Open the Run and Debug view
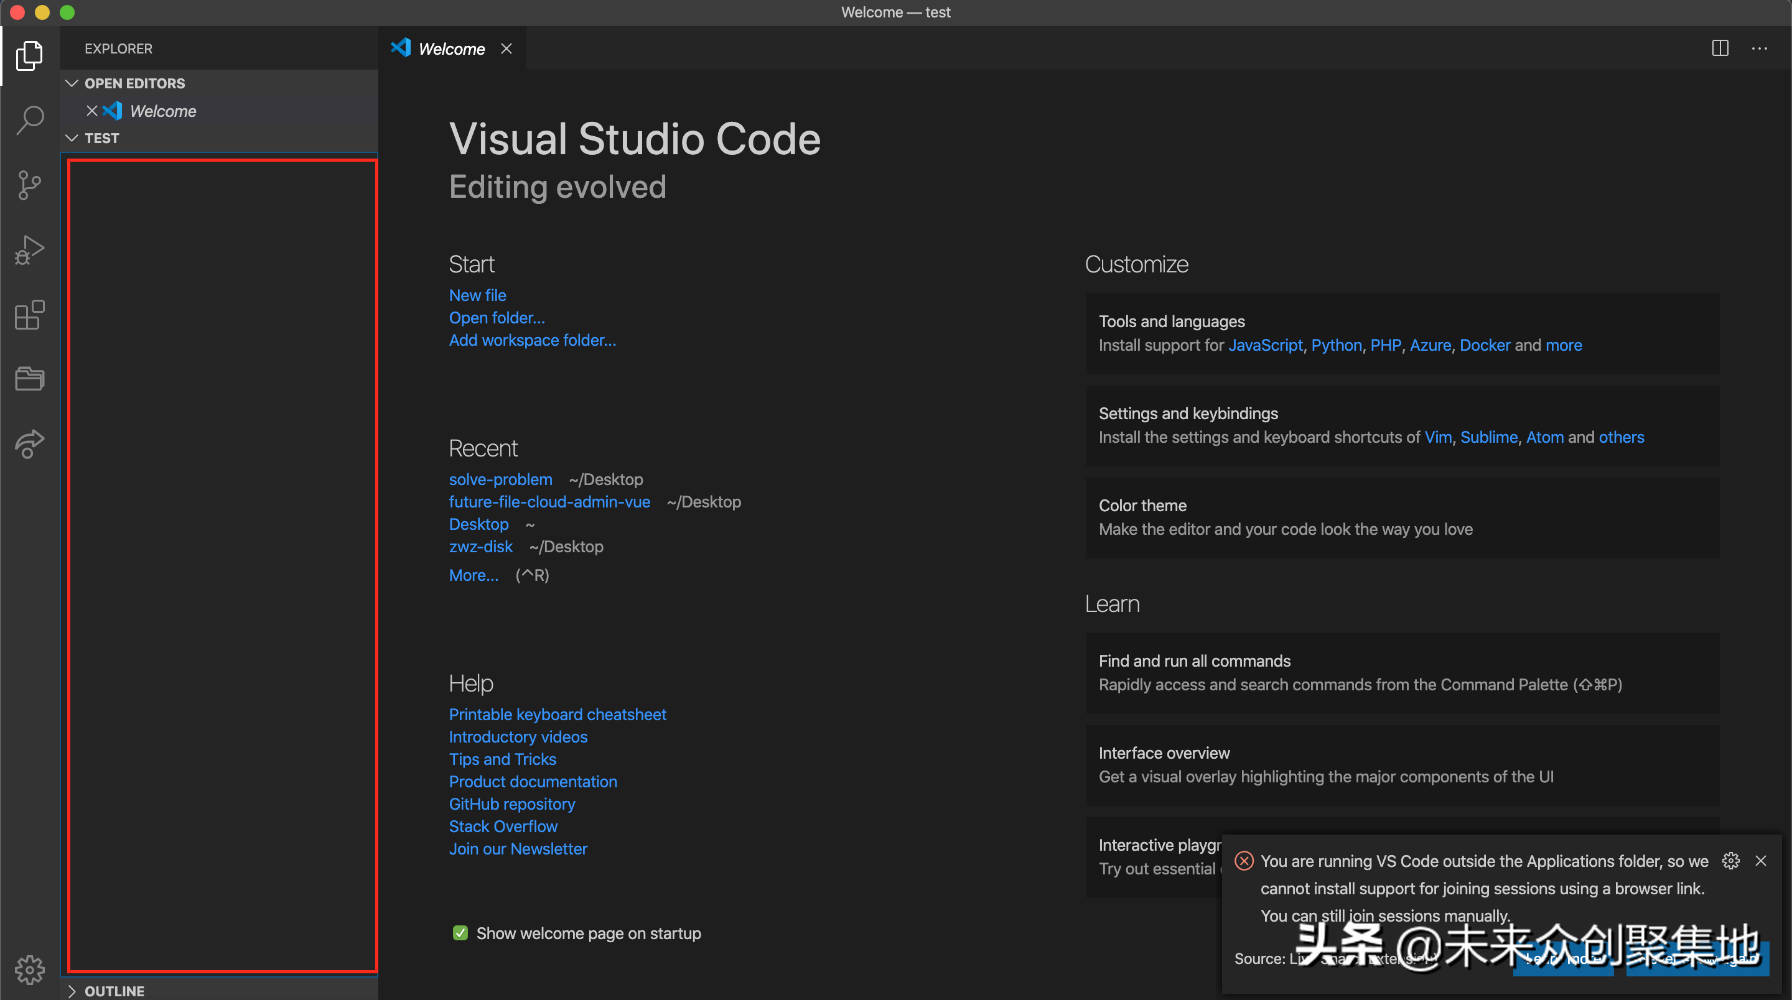 click(29, 249)
